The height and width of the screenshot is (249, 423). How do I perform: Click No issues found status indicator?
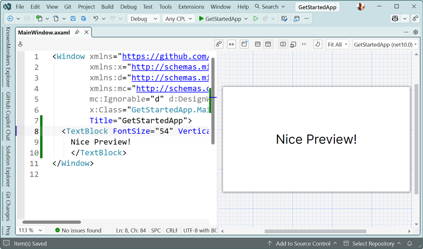pos(78,230)
